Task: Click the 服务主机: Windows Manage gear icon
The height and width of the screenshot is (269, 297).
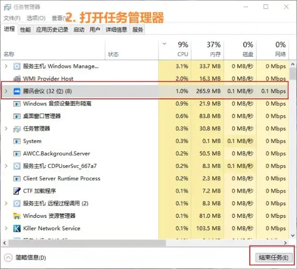Action: pyautogui.click(x=17, y=66)
